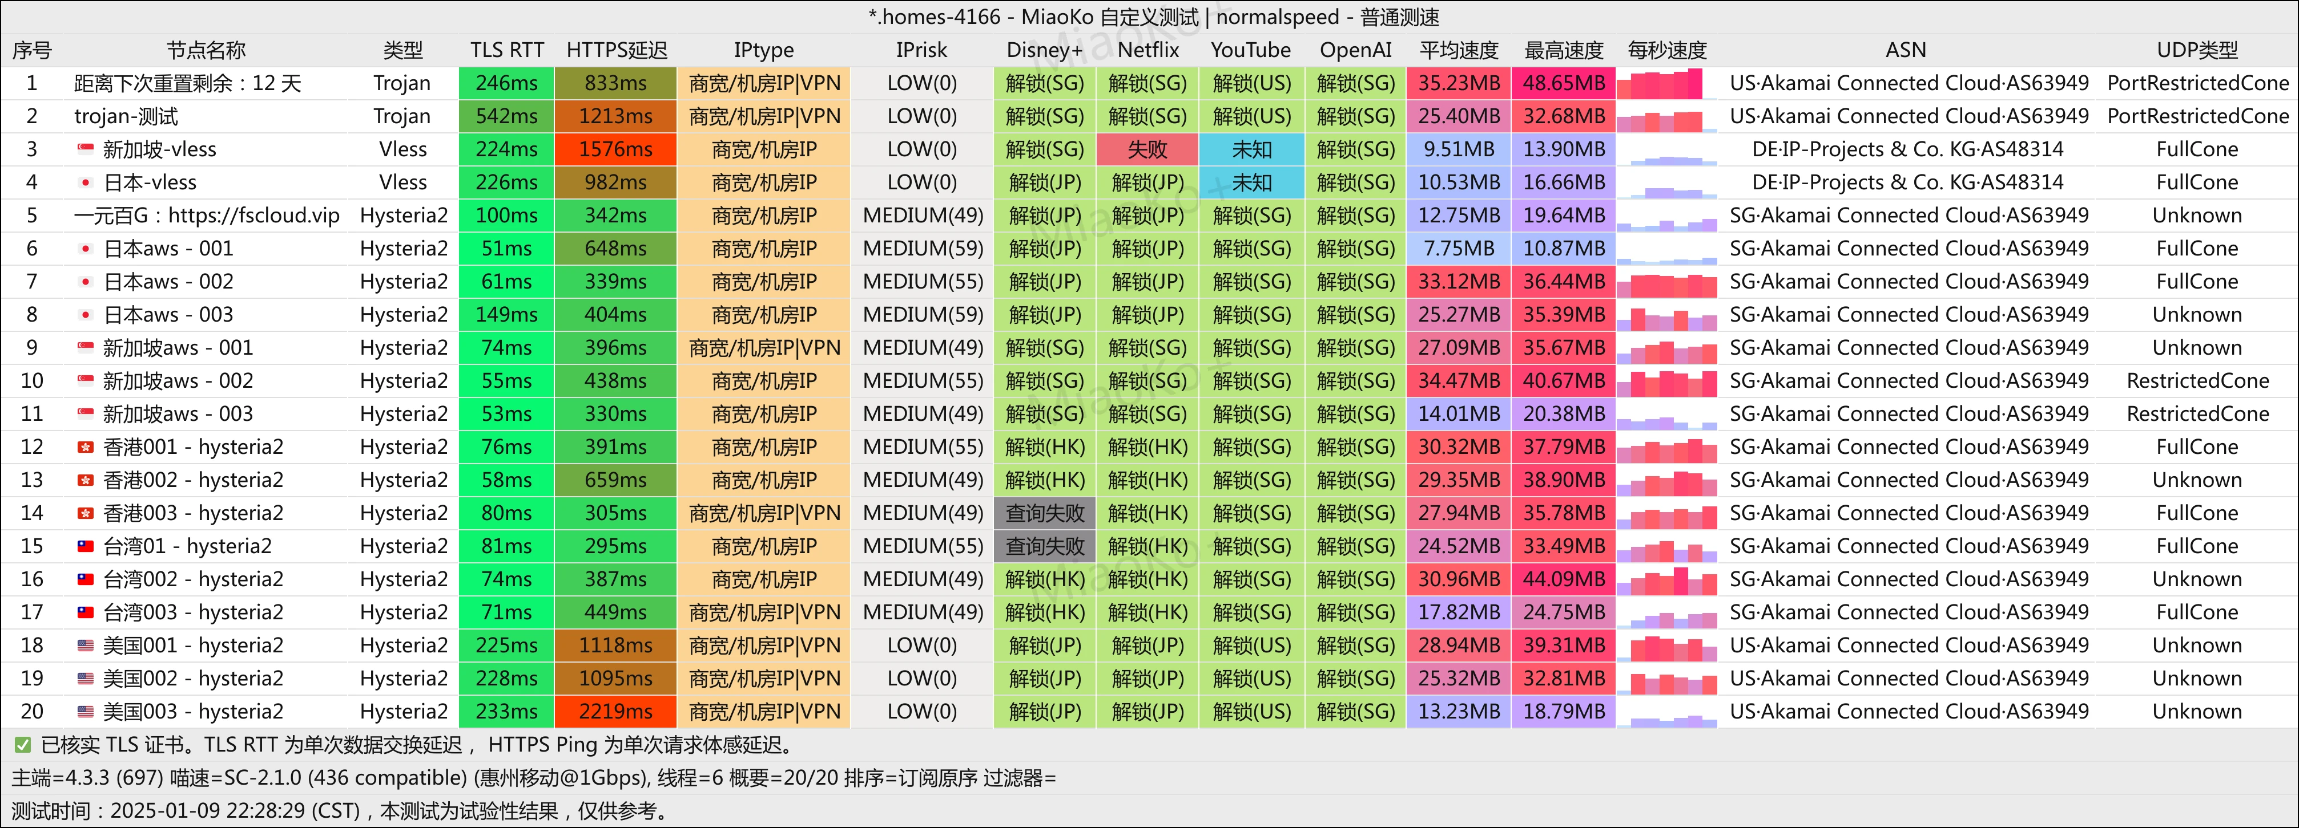Click the 542ms TLS RTT cell
This screenshot has width=2299, height=828.
[507, 116]
